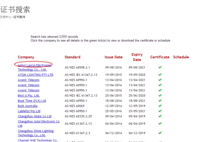Select issue date 19/09/2015
The width and height of the screenshot is (204, 142).
click(113, 75)
